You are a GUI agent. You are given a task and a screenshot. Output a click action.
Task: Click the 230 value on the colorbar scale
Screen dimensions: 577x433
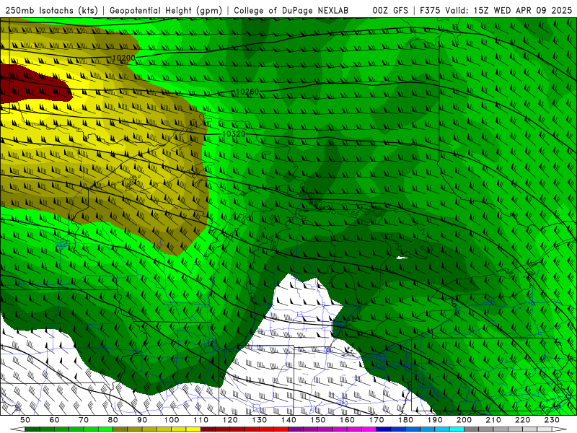click(x=552, y=420)
